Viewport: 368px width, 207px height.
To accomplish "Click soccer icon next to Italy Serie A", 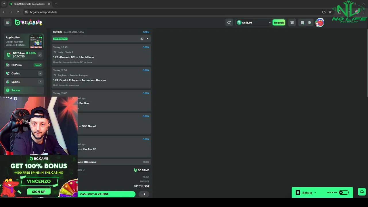I will click(55, 52).
